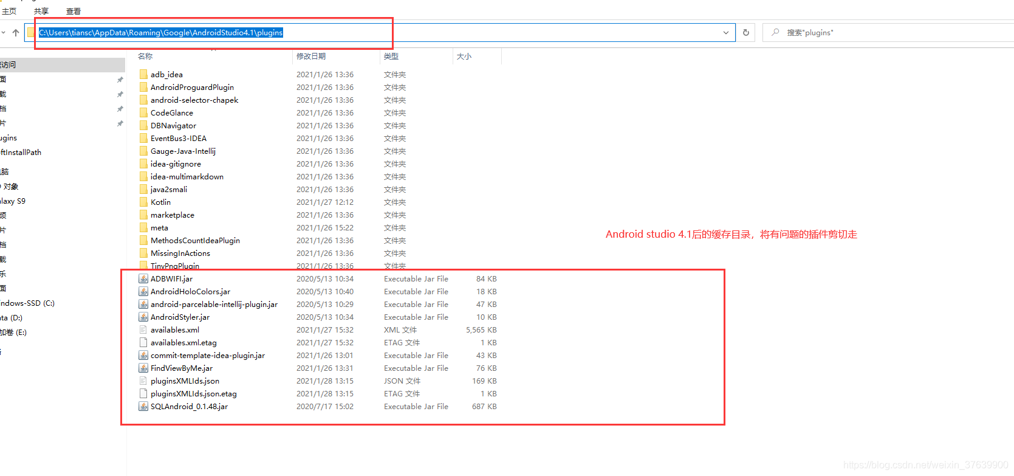This screenshot has width=1014, height=476.
Task: Click the ADBWIFI.jar file icon
Action: (x=143, y=278)
